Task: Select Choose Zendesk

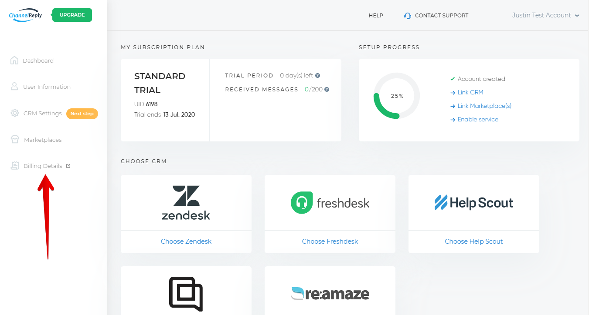Action: 186,241
